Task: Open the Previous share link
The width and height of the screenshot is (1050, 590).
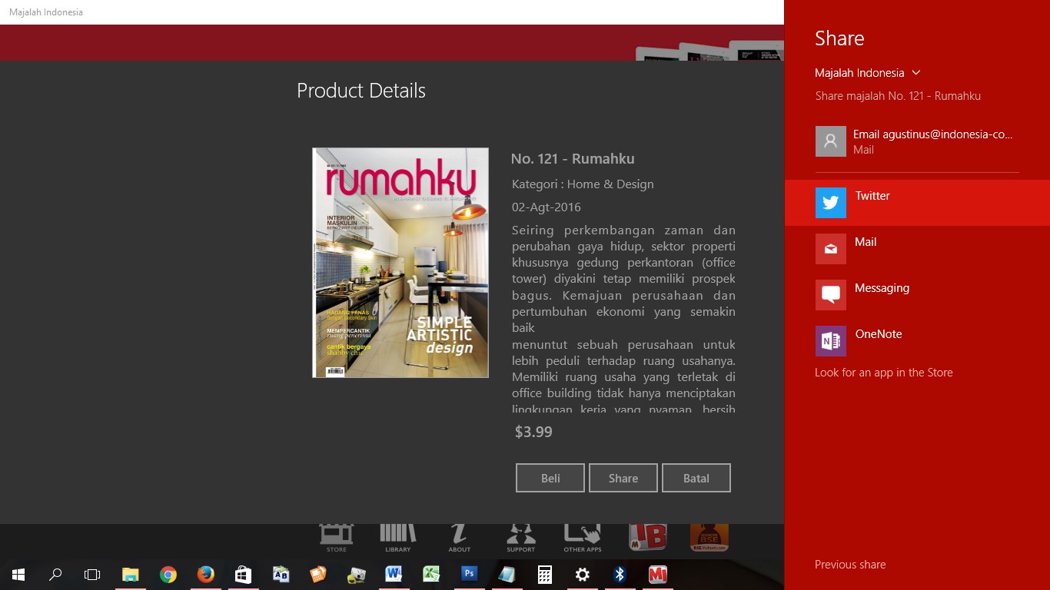Action: (x=850, y=565)
